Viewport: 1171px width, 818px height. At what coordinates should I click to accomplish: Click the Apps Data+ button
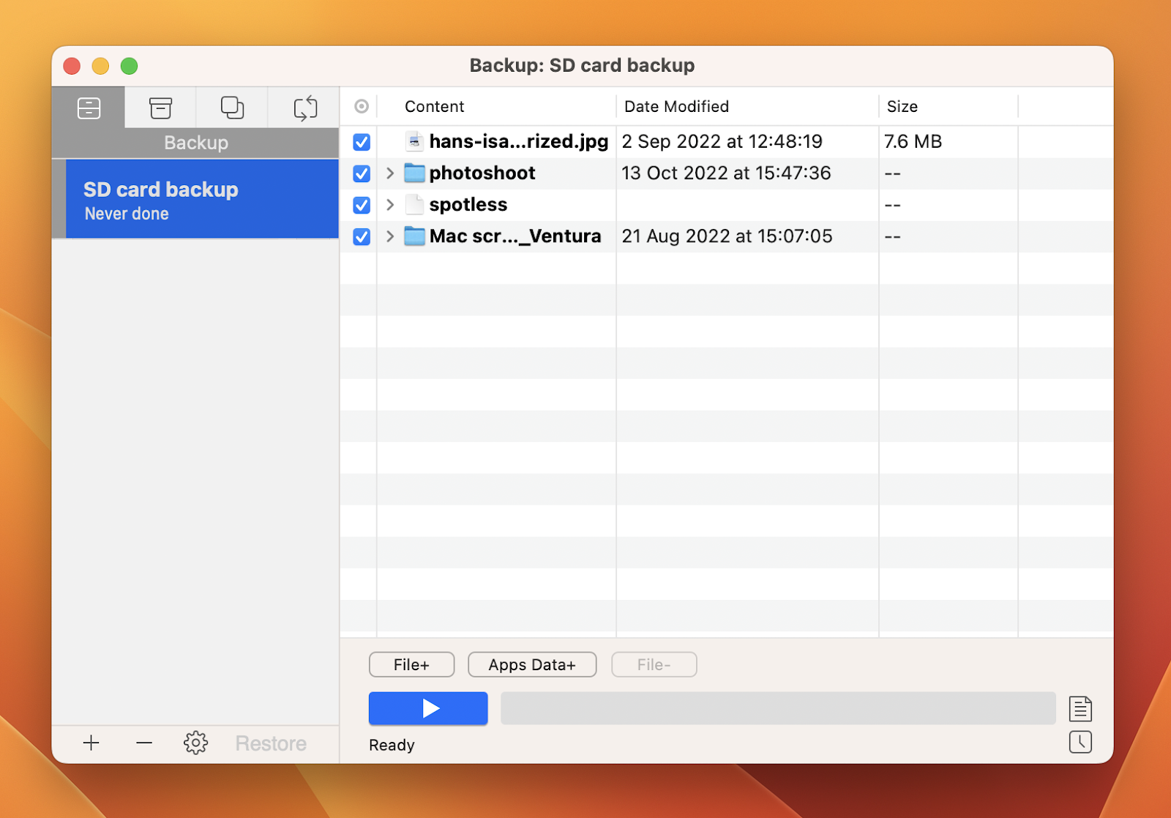coord(532,664)
